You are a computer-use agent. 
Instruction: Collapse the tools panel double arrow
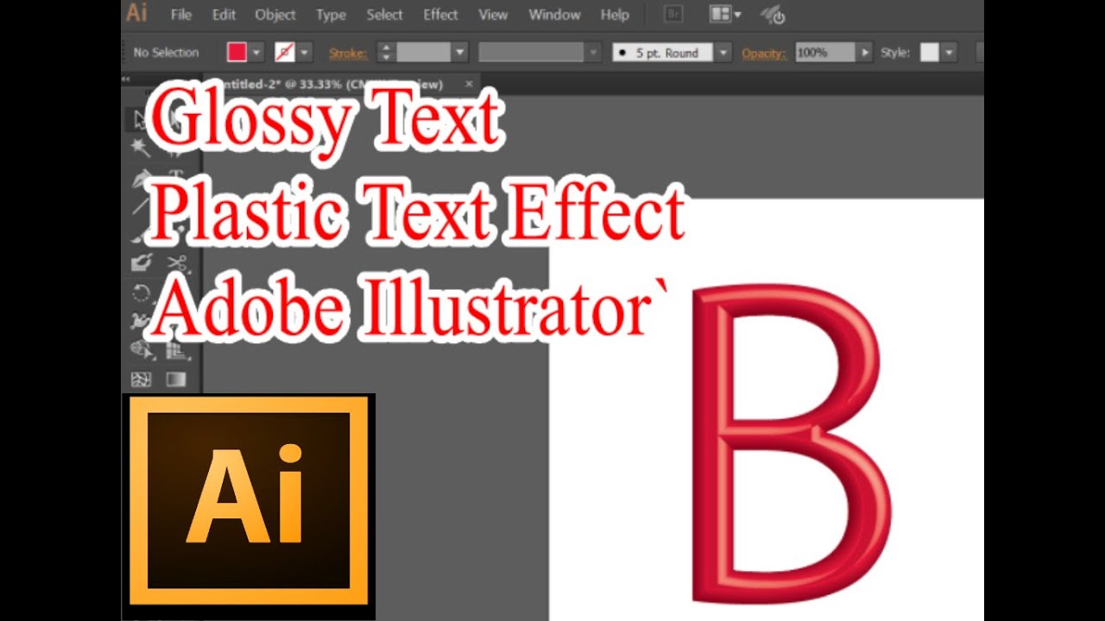point(126,78)
